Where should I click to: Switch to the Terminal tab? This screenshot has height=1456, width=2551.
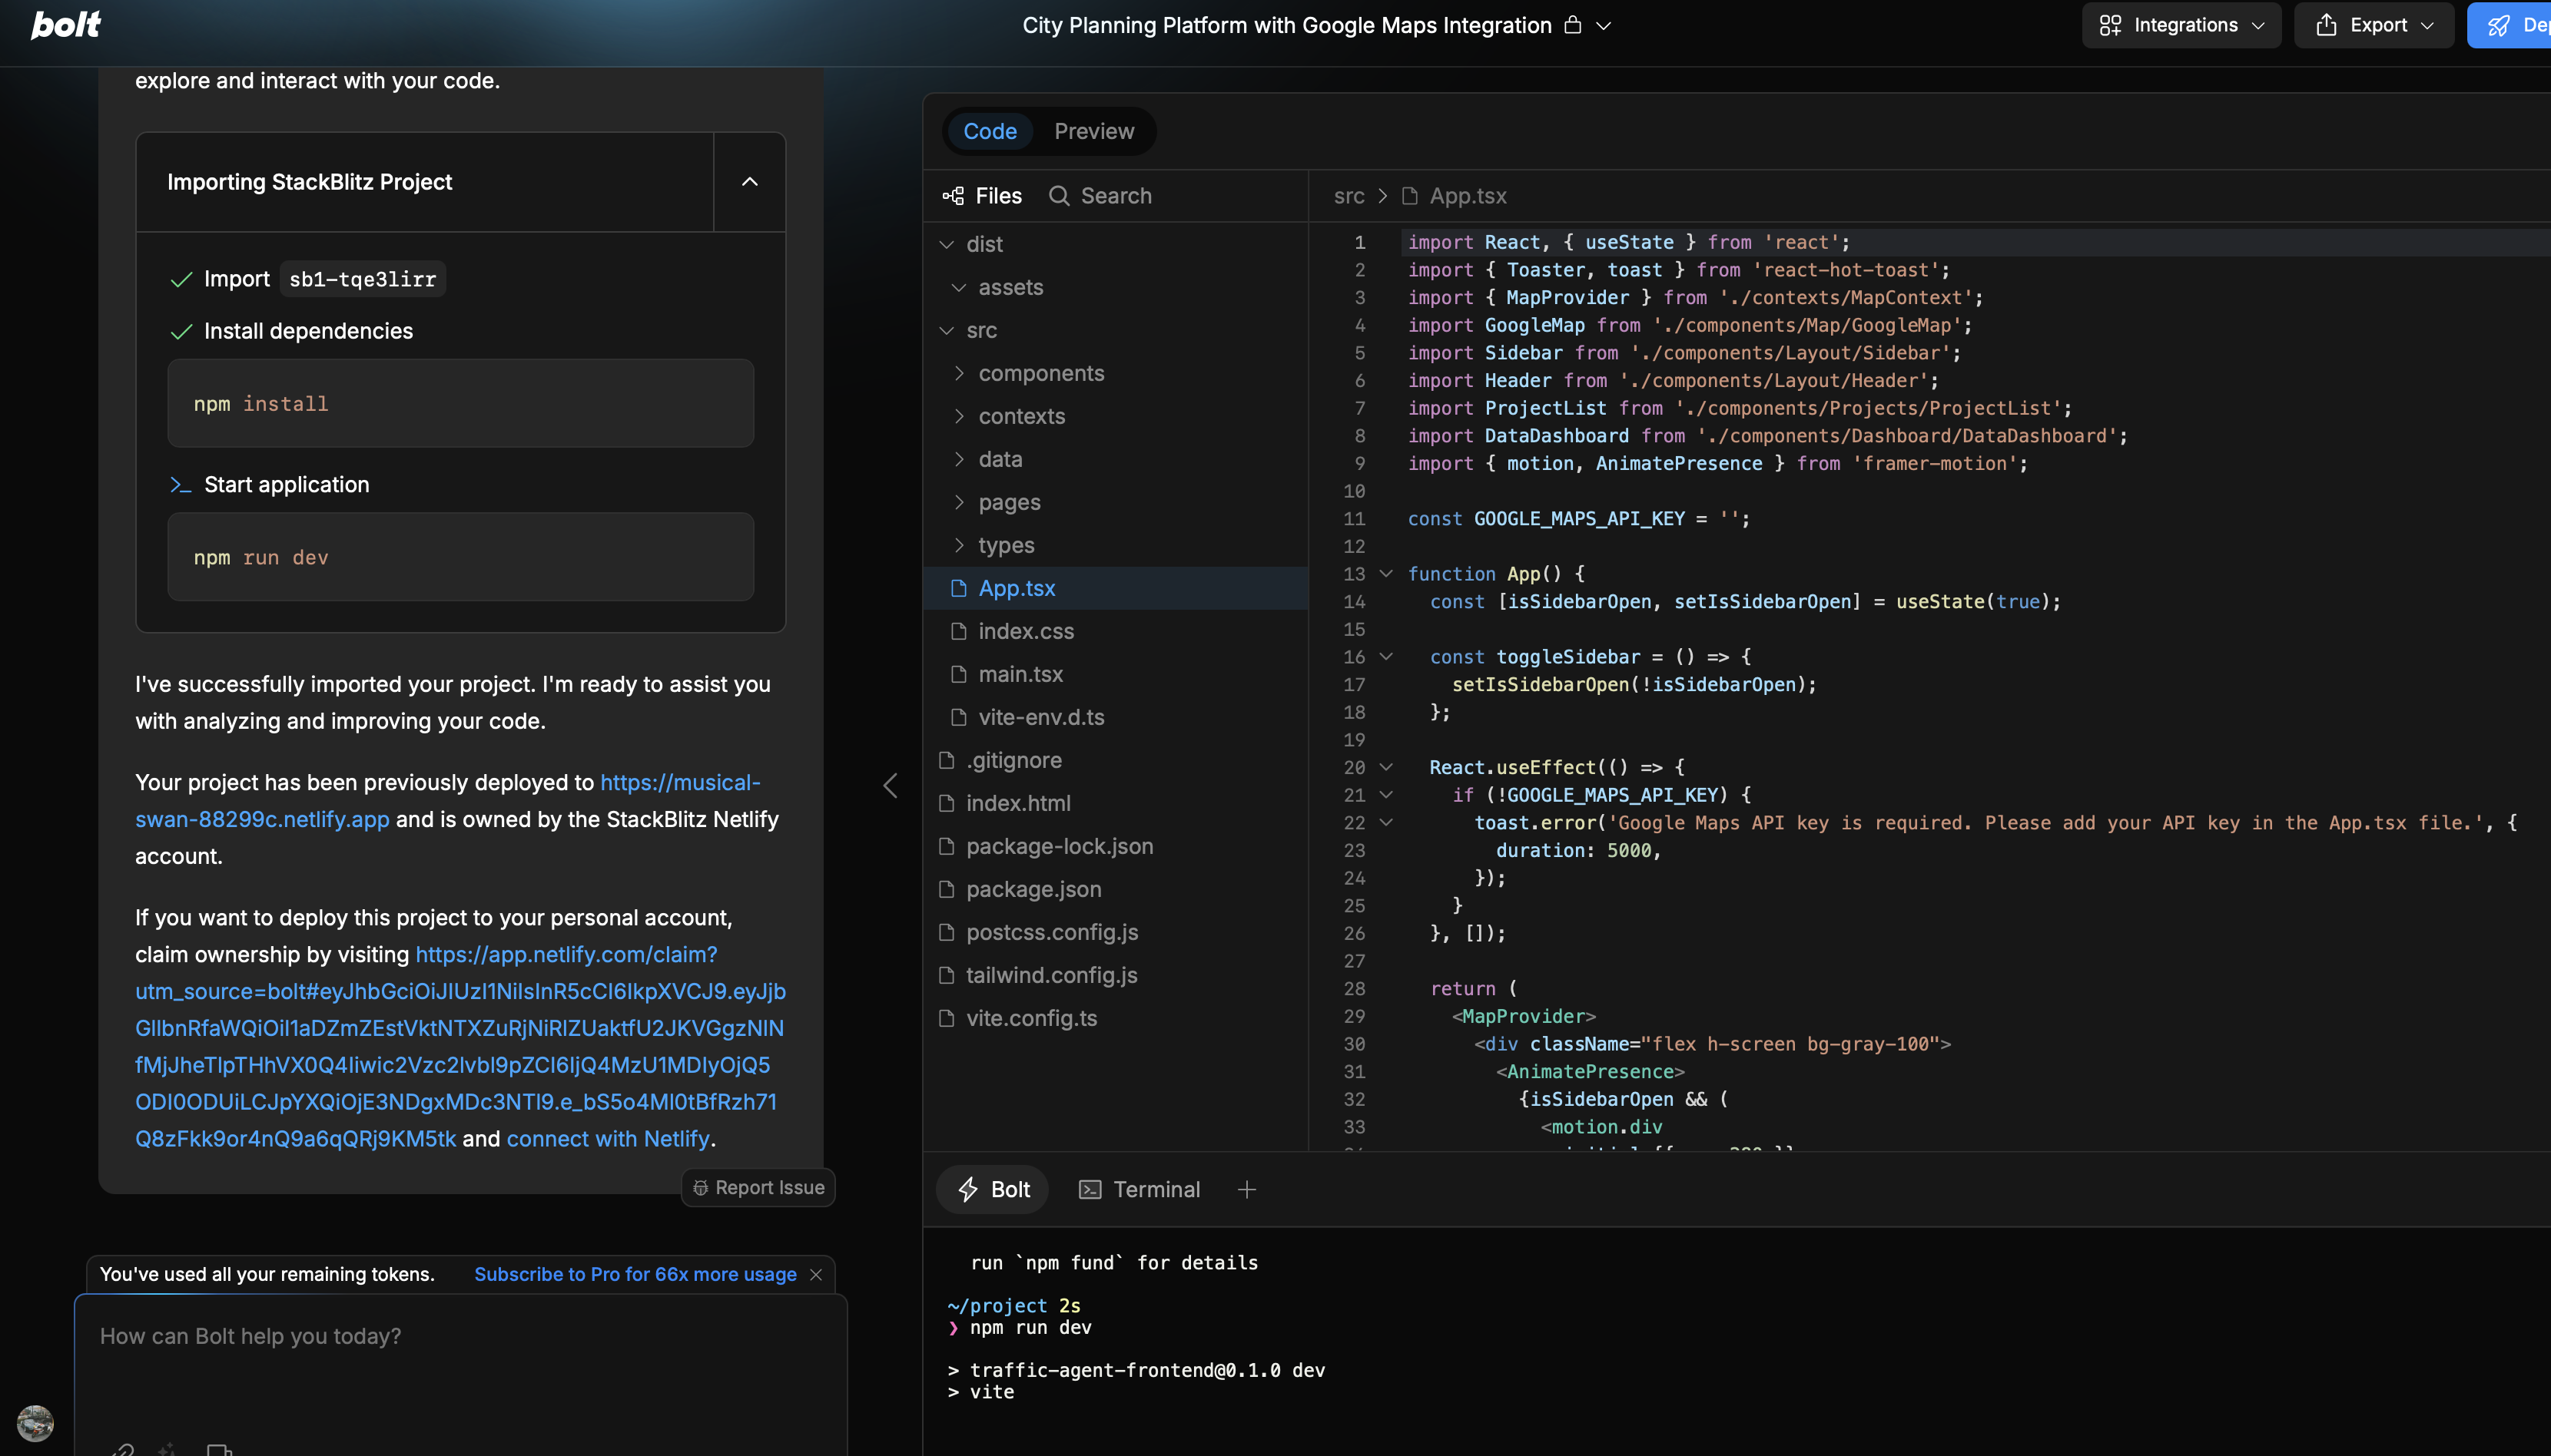coord(1139,1189)
